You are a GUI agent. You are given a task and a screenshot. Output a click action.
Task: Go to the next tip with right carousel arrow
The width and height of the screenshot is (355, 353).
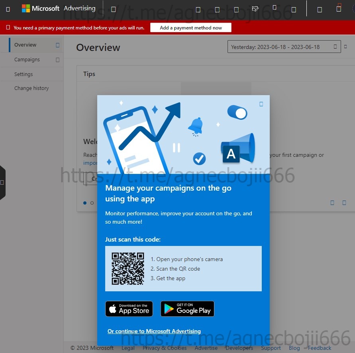pyautogui.click(x=344, y=203)
